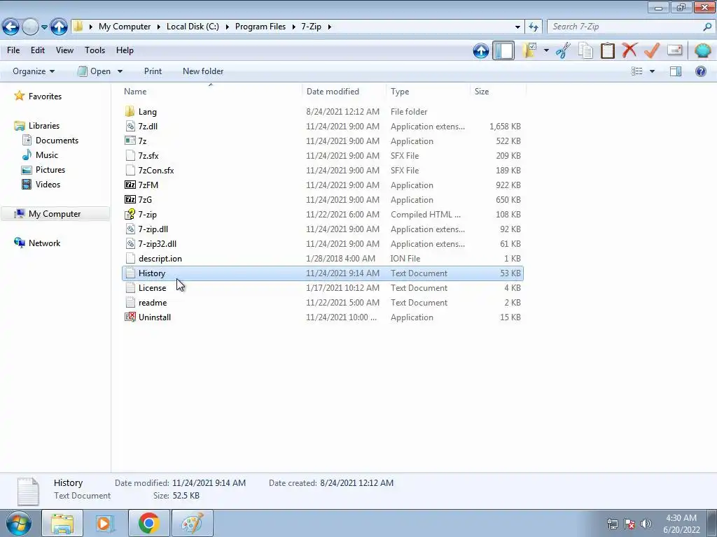The image size is (717, 537).
Task: Click Local Disk (C:) in the address bar
Action: (x=193, y=27)
